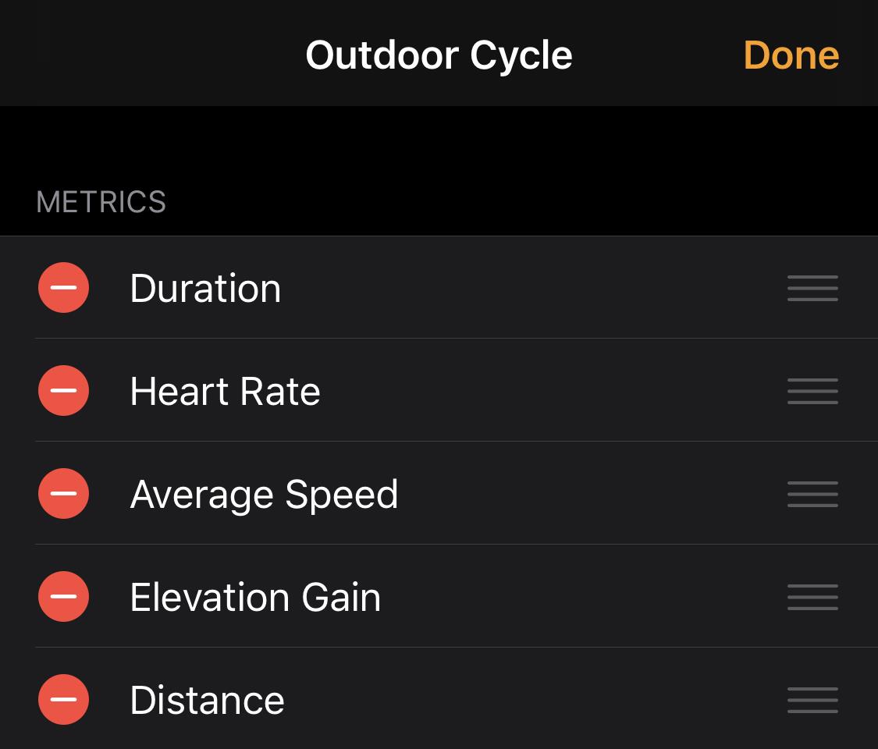Tap the Distance metric label
Image resolution: width=878 pixels, height=749 pixels.
[x=207, y=700]
